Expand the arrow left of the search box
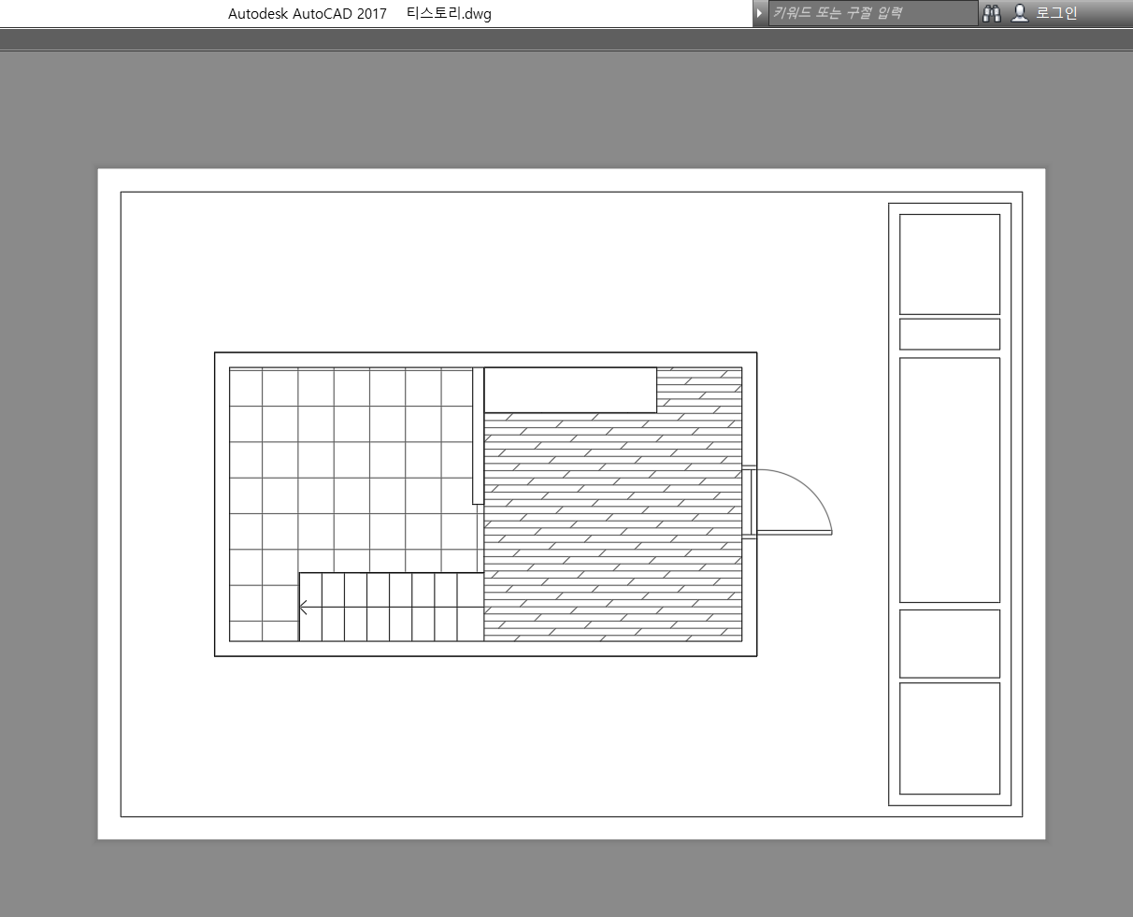Image resolution: width=1133 pixels, height=917 pixels. click(759, 13)
